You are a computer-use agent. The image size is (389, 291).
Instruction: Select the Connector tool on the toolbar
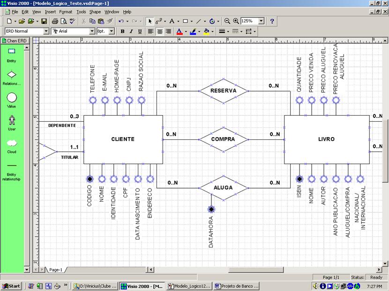[x=158, y=21]
